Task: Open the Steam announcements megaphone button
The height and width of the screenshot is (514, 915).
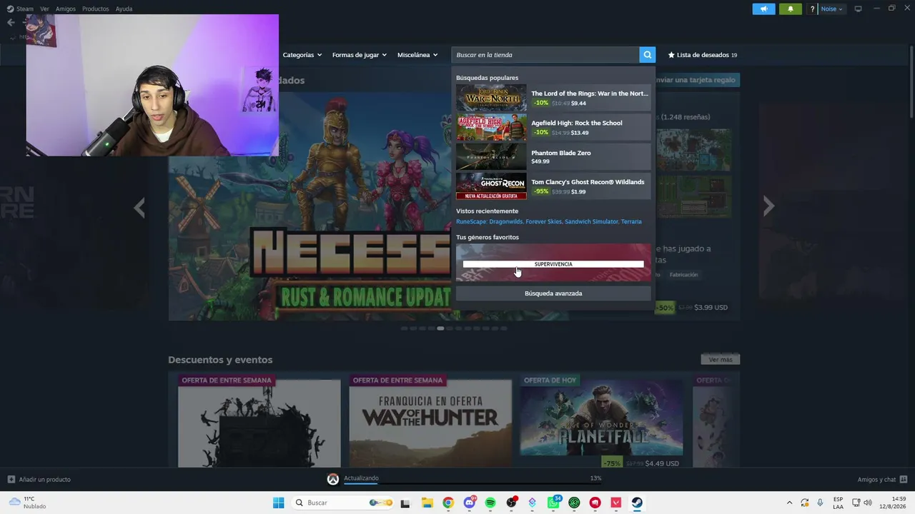Action: pos(763,9)
